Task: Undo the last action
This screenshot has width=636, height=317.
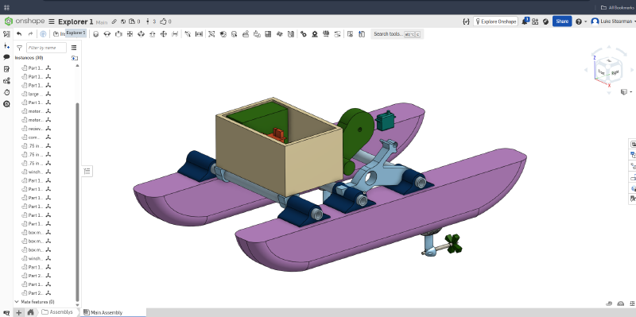Action: pyautogui.click(x=19, y=34)
